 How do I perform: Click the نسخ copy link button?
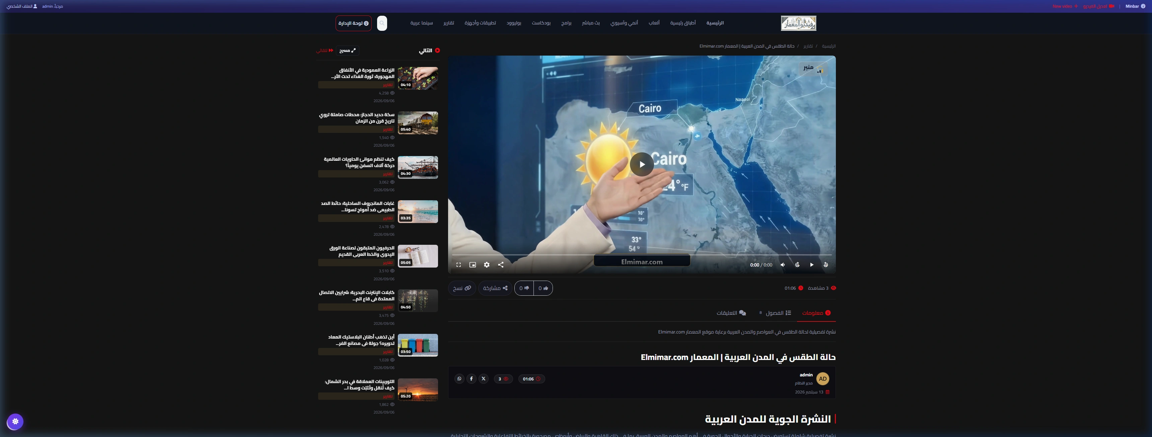pos(462,288)
